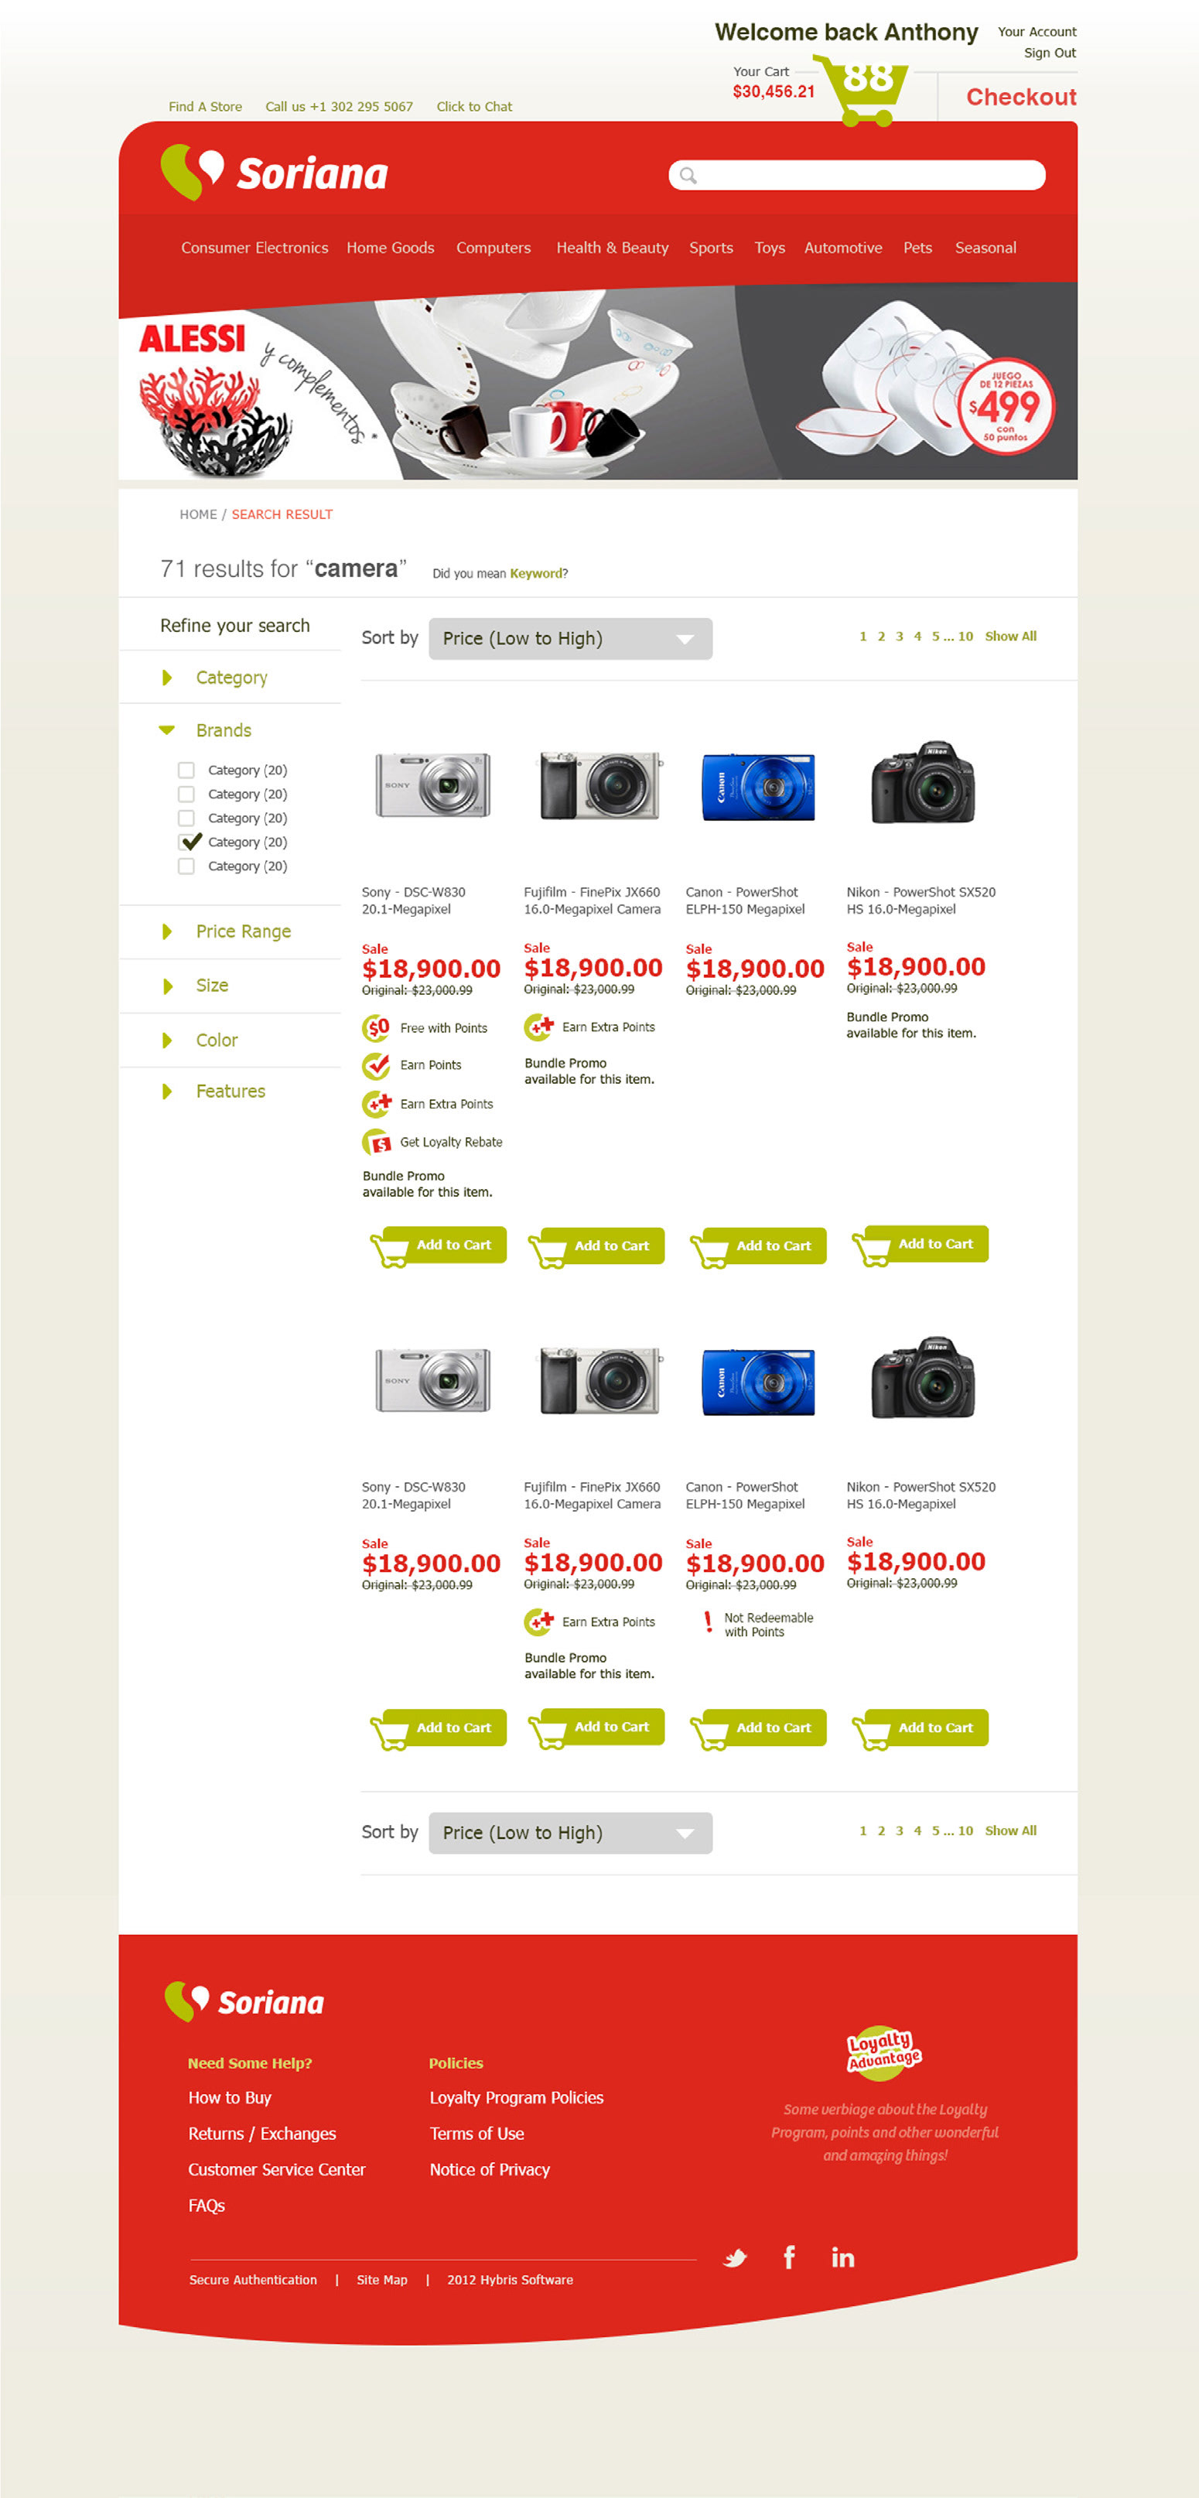The height and width of the screenshot is (2498, 1199).
Task: Click the Alessi promotional banner
Action: point(598,382)
